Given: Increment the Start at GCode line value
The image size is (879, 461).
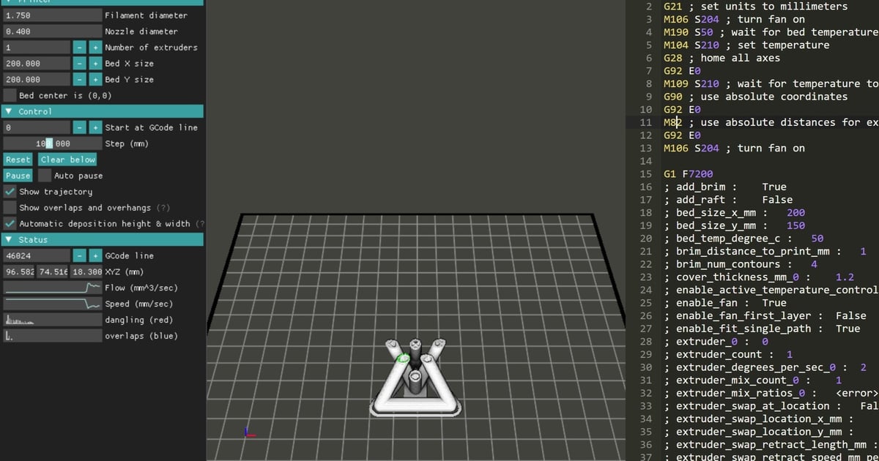Looking at the screenshot, I should 95,128.
